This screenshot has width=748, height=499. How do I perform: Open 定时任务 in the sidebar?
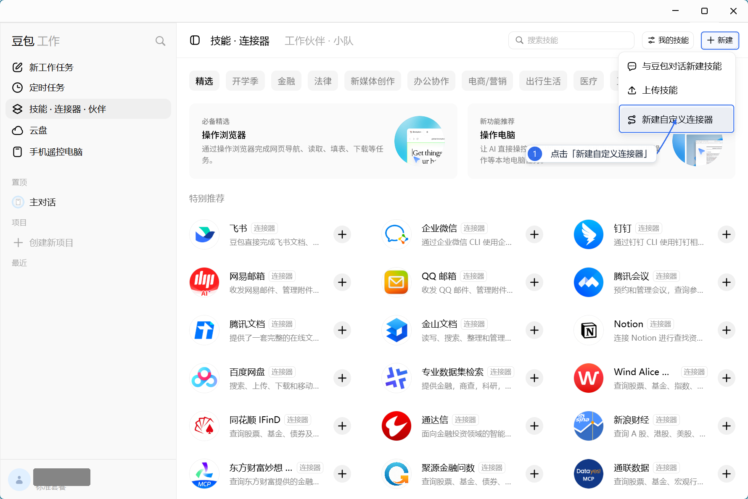(x=88, y=87)
